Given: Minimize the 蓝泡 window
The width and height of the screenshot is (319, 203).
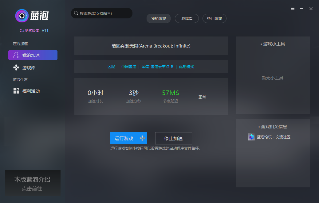Looking at the screenshot, I should 302,9.
